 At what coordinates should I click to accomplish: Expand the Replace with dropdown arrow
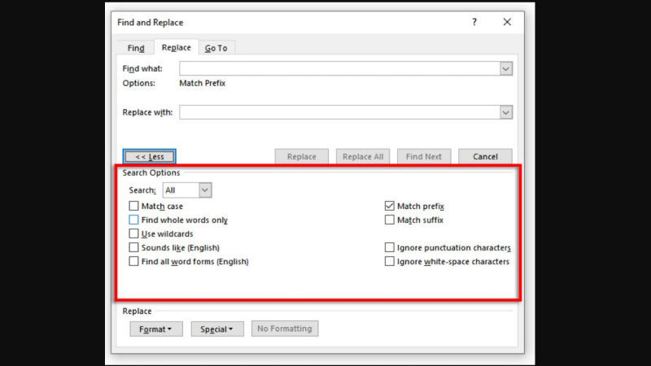pos(506,112)
